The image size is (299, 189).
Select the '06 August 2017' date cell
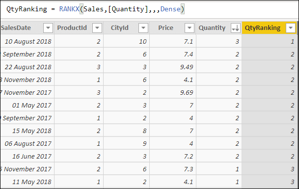[x=27, y=143]
